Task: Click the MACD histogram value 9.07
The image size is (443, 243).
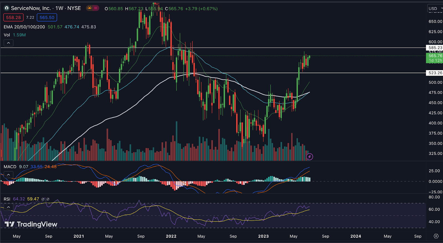Action: click(24, 167)
